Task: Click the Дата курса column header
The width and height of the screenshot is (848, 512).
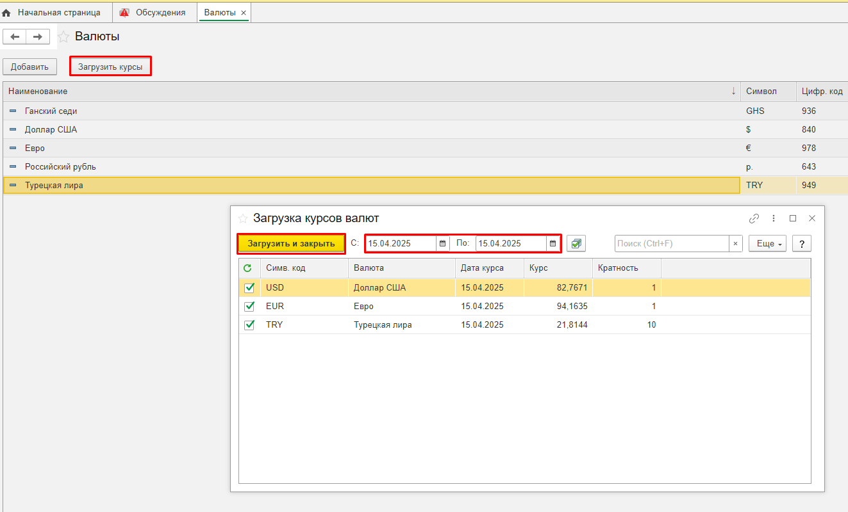Action: tap(490, 268)
